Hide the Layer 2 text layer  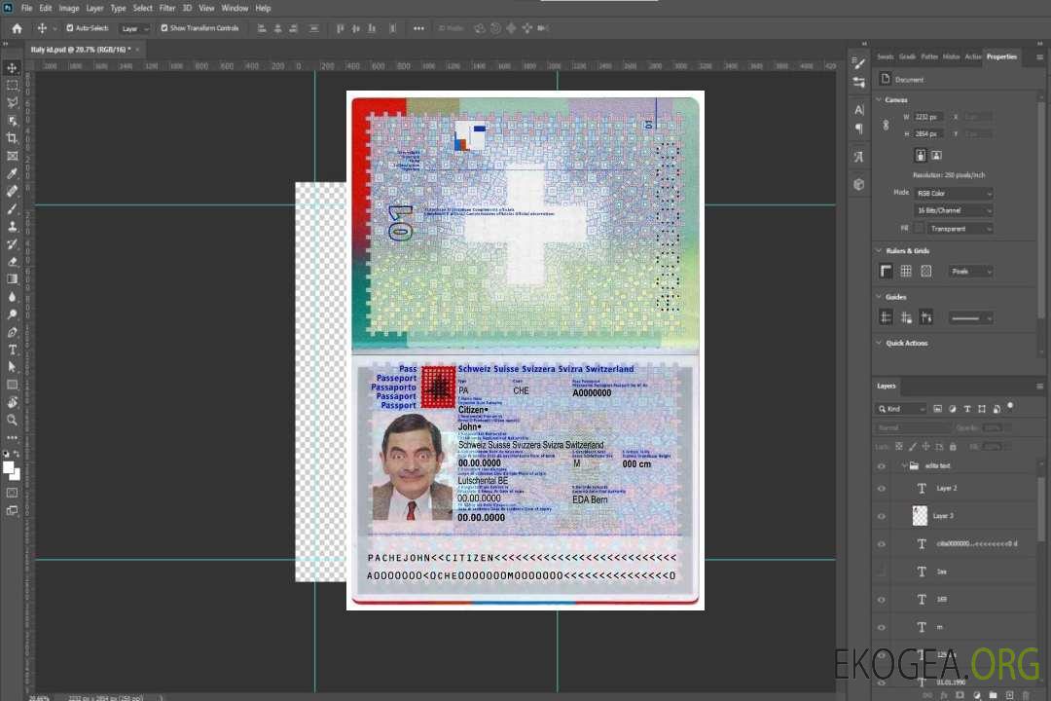point(882,489)
